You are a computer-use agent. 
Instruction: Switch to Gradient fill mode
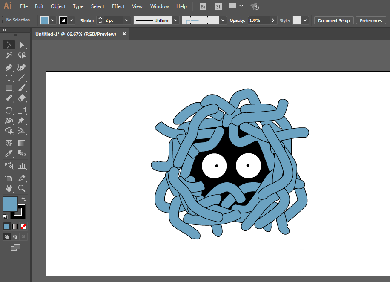pyautogui.click(x=15, y=226)
